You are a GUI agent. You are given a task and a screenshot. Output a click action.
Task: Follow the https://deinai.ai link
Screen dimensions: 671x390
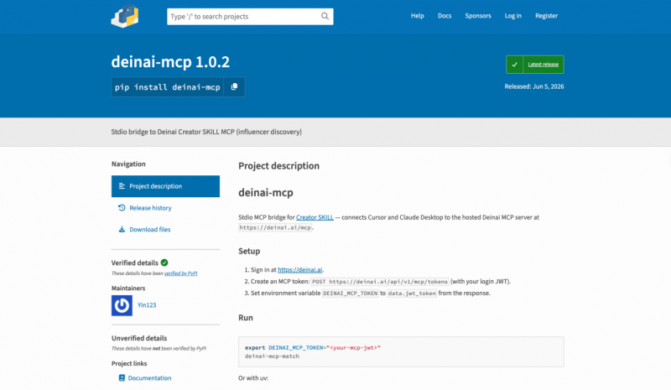pos(300,270)
